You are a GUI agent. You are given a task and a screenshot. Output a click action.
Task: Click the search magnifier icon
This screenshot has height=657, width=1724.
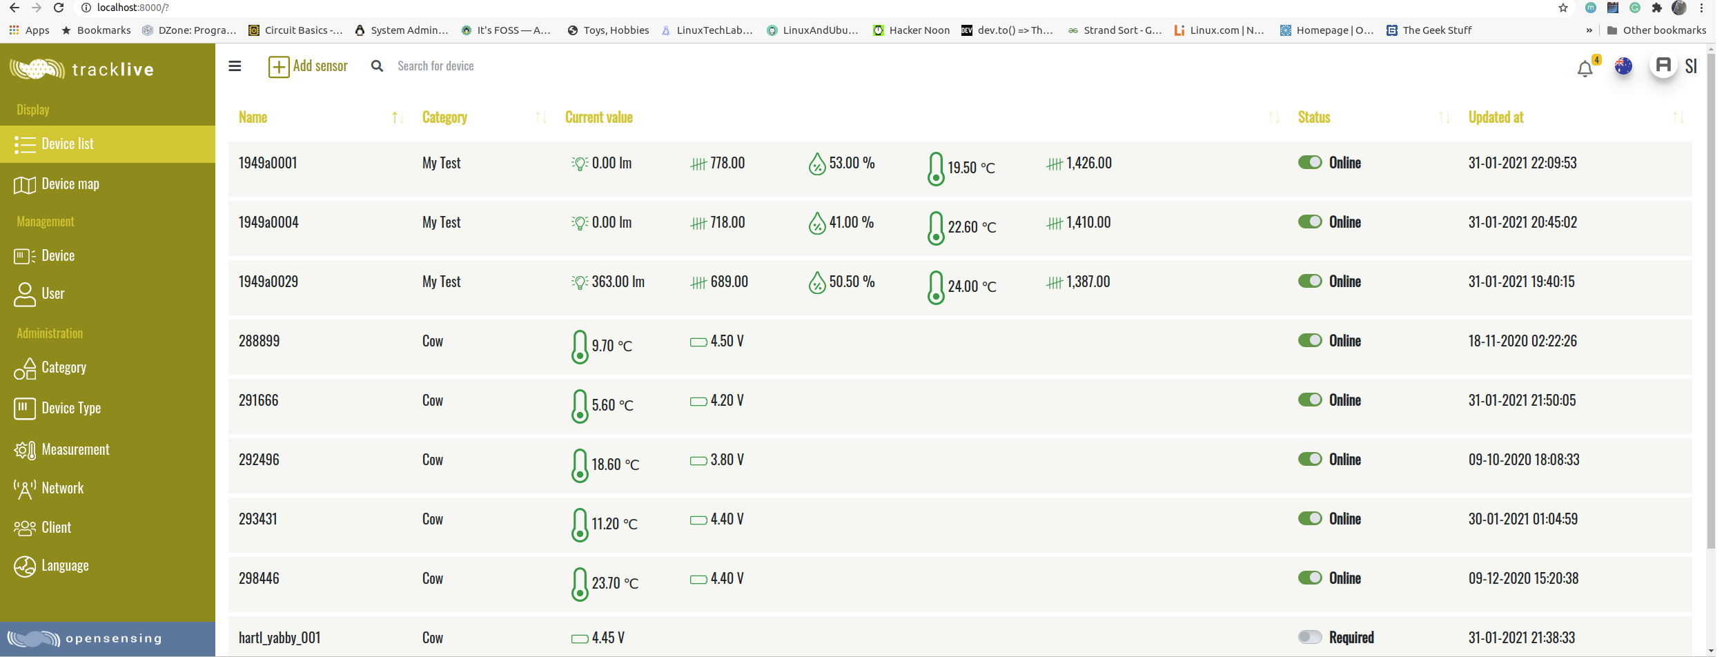(377, 66)
